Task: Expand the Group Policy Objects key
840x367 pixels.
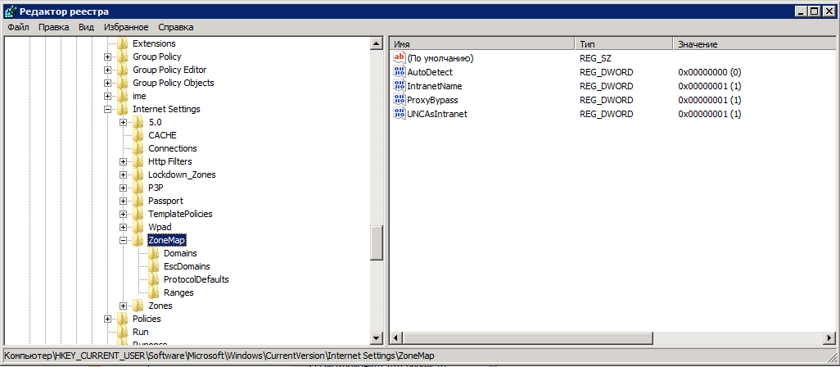Action: coord(108,83)
